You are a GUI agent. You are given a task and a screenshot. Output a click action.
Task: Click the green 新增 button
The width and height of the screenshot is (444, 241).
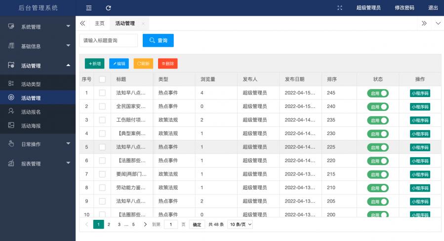click(94, 64)
